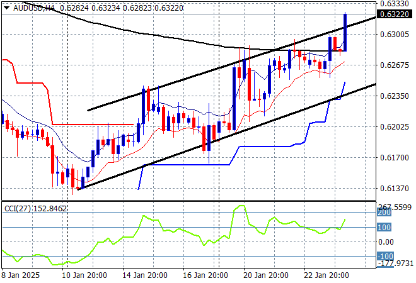Select the CCI 100 level label
The width and height of the screenshot is (416, 283).
tap(384, 227)
